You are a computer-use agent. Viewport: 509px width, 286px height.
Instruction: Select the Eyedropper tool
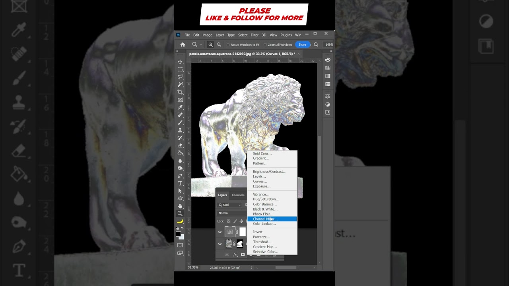[180, 107]
